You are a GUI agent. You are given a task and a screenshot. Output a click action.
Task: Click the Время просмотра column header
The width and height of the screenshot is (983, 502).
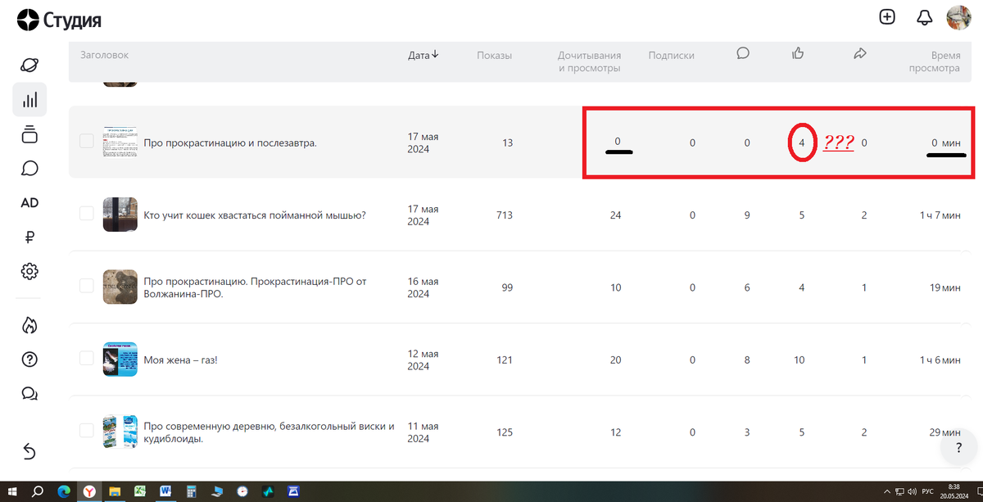934,61
